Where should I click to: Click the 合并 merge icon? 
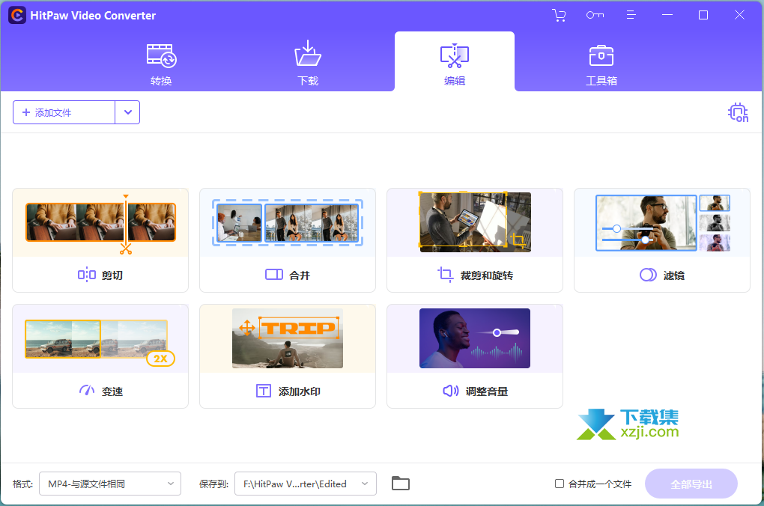[274, 275]
